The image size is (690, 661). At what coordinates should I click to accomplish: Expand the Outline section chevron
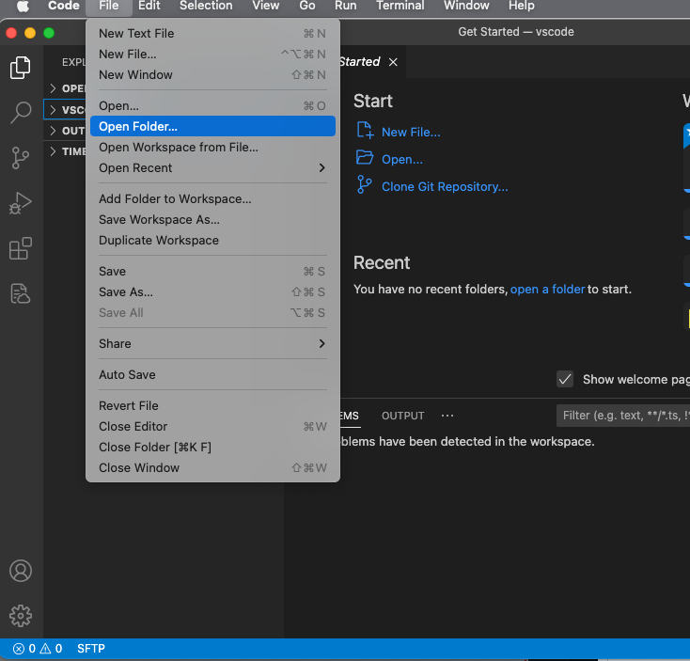tap(53, 131)
